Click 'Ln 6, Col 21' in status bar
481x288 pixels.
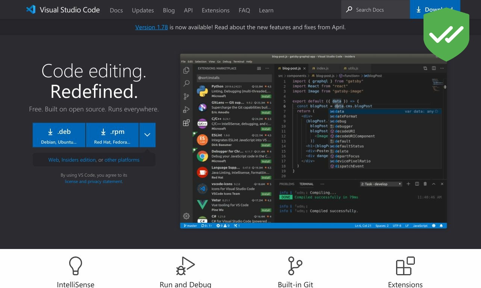pyautogui.click(x=363, y=226)
